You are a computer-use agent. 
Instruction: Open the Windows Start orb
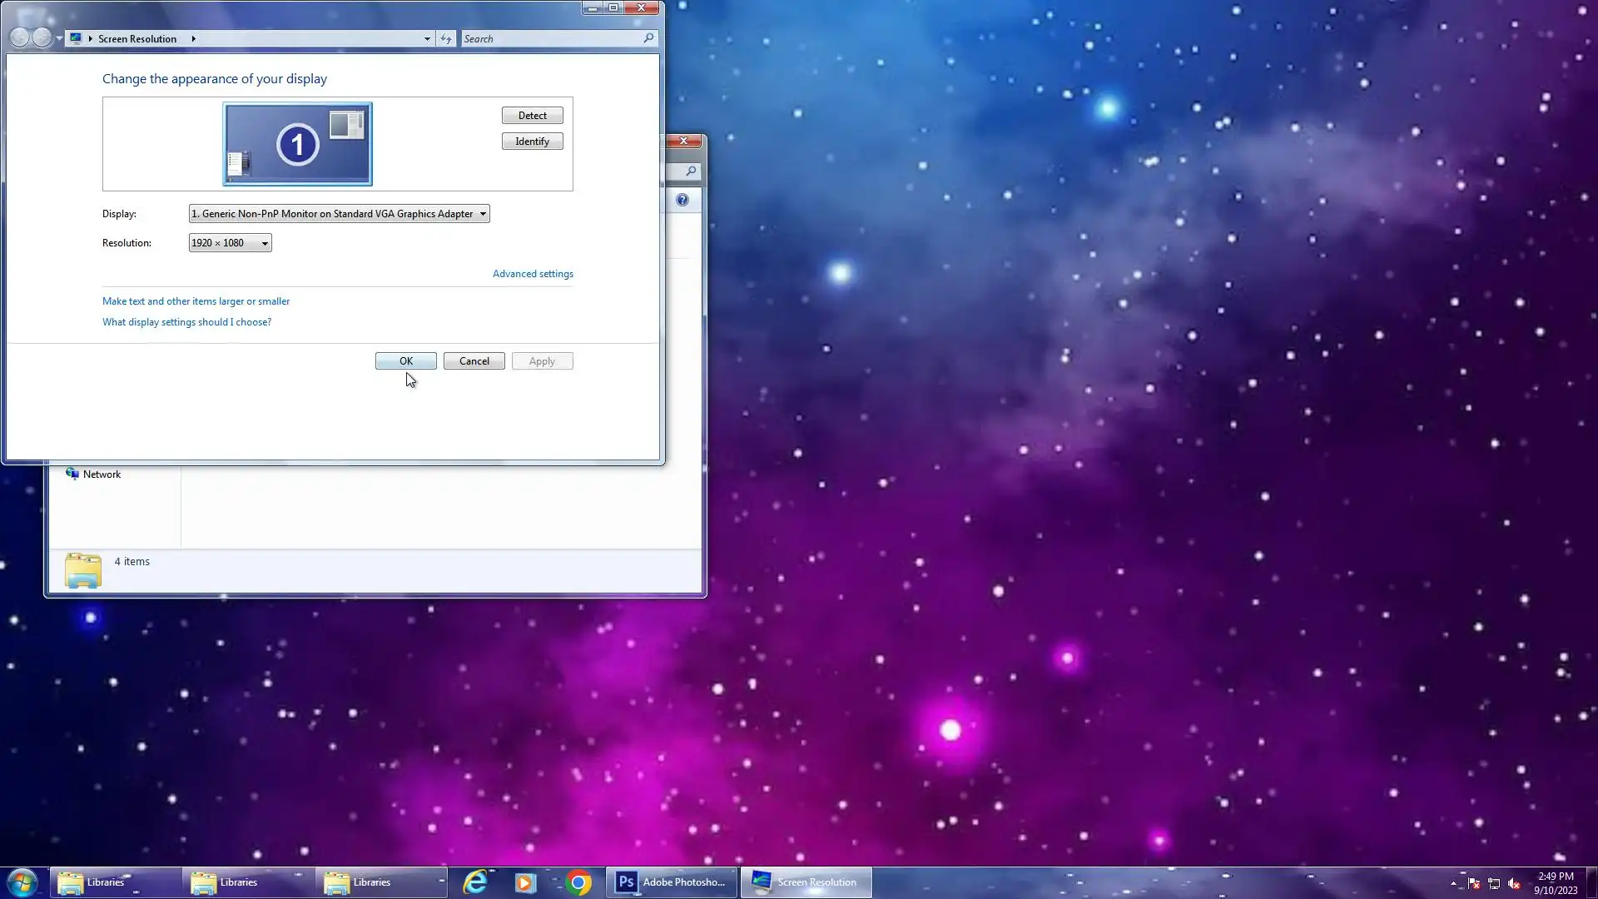22,882
